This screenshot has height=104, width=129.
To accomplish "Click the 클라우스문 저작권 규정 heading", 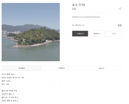I will (x=9, y=91).
